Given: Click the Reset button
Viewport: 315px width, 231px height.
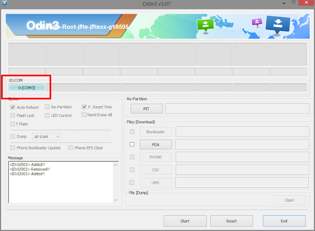Looking at the screenshot, I should pyautogui.click(x=231, y=221).
